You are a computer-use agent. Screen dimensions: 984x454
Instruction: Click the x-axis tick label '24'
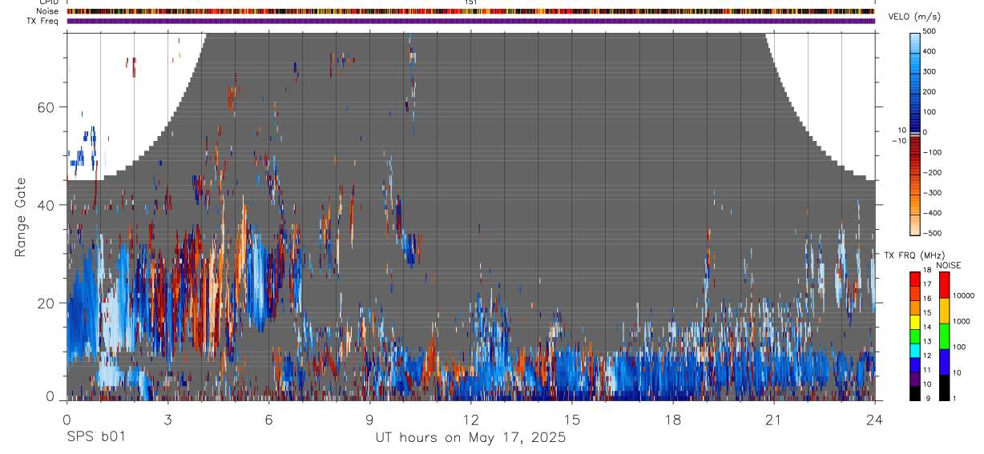[x=874, y=419]
